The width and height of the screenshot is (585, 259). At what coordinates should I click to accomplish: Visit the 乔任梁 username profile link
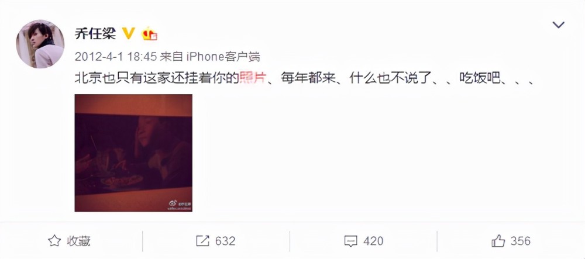point(95,34)
